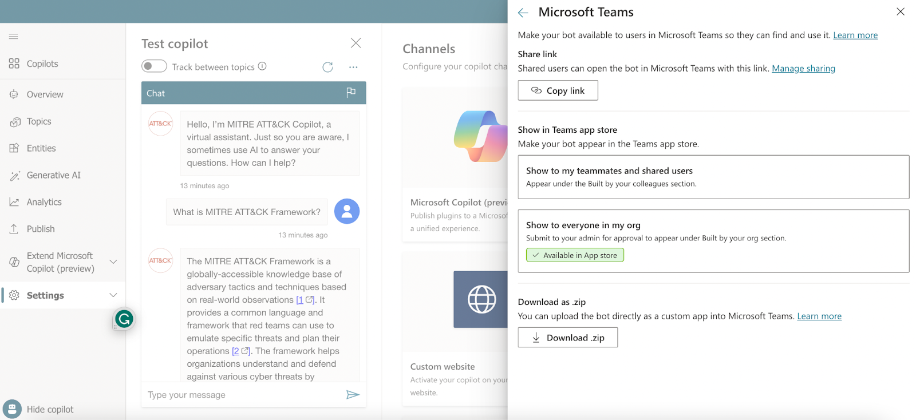The height and width of the screenshot is (420, 916).
Task: Click the Topics icon in sidebar
Action: pos(15,122)
